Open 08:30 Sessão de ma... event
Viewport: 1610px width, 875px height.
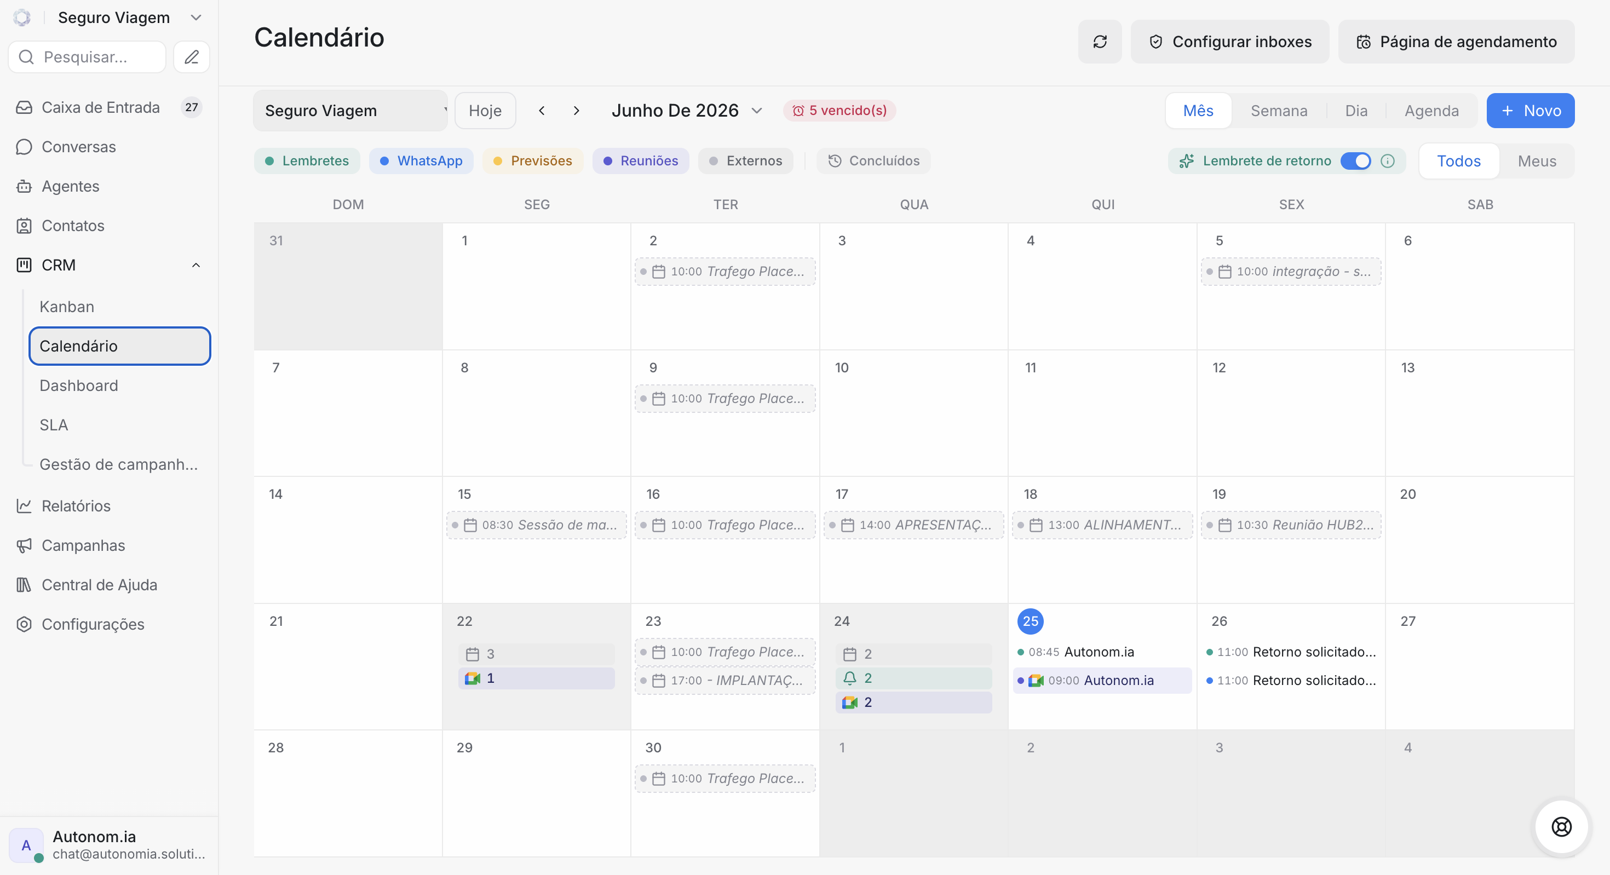pyautogui.click(x=536, y=525)
